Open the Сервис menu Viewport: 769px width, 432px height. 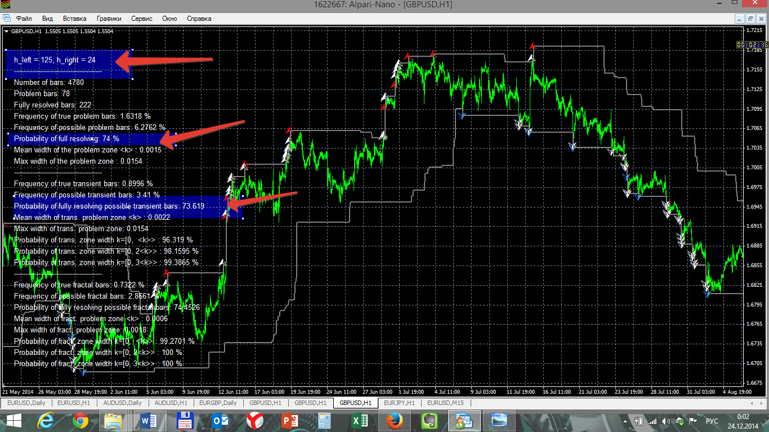tap(142, 19)
